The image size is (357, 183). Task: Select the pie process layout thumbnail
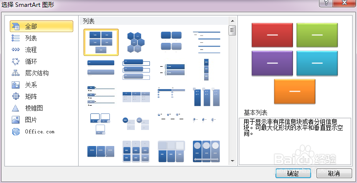pos(205,120)
